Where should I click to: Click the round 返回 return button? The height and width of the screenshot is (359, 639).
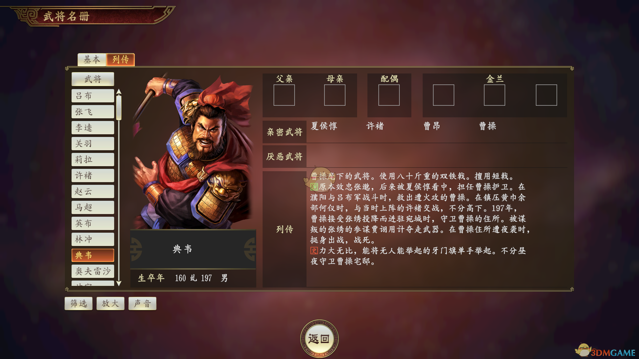319,339
